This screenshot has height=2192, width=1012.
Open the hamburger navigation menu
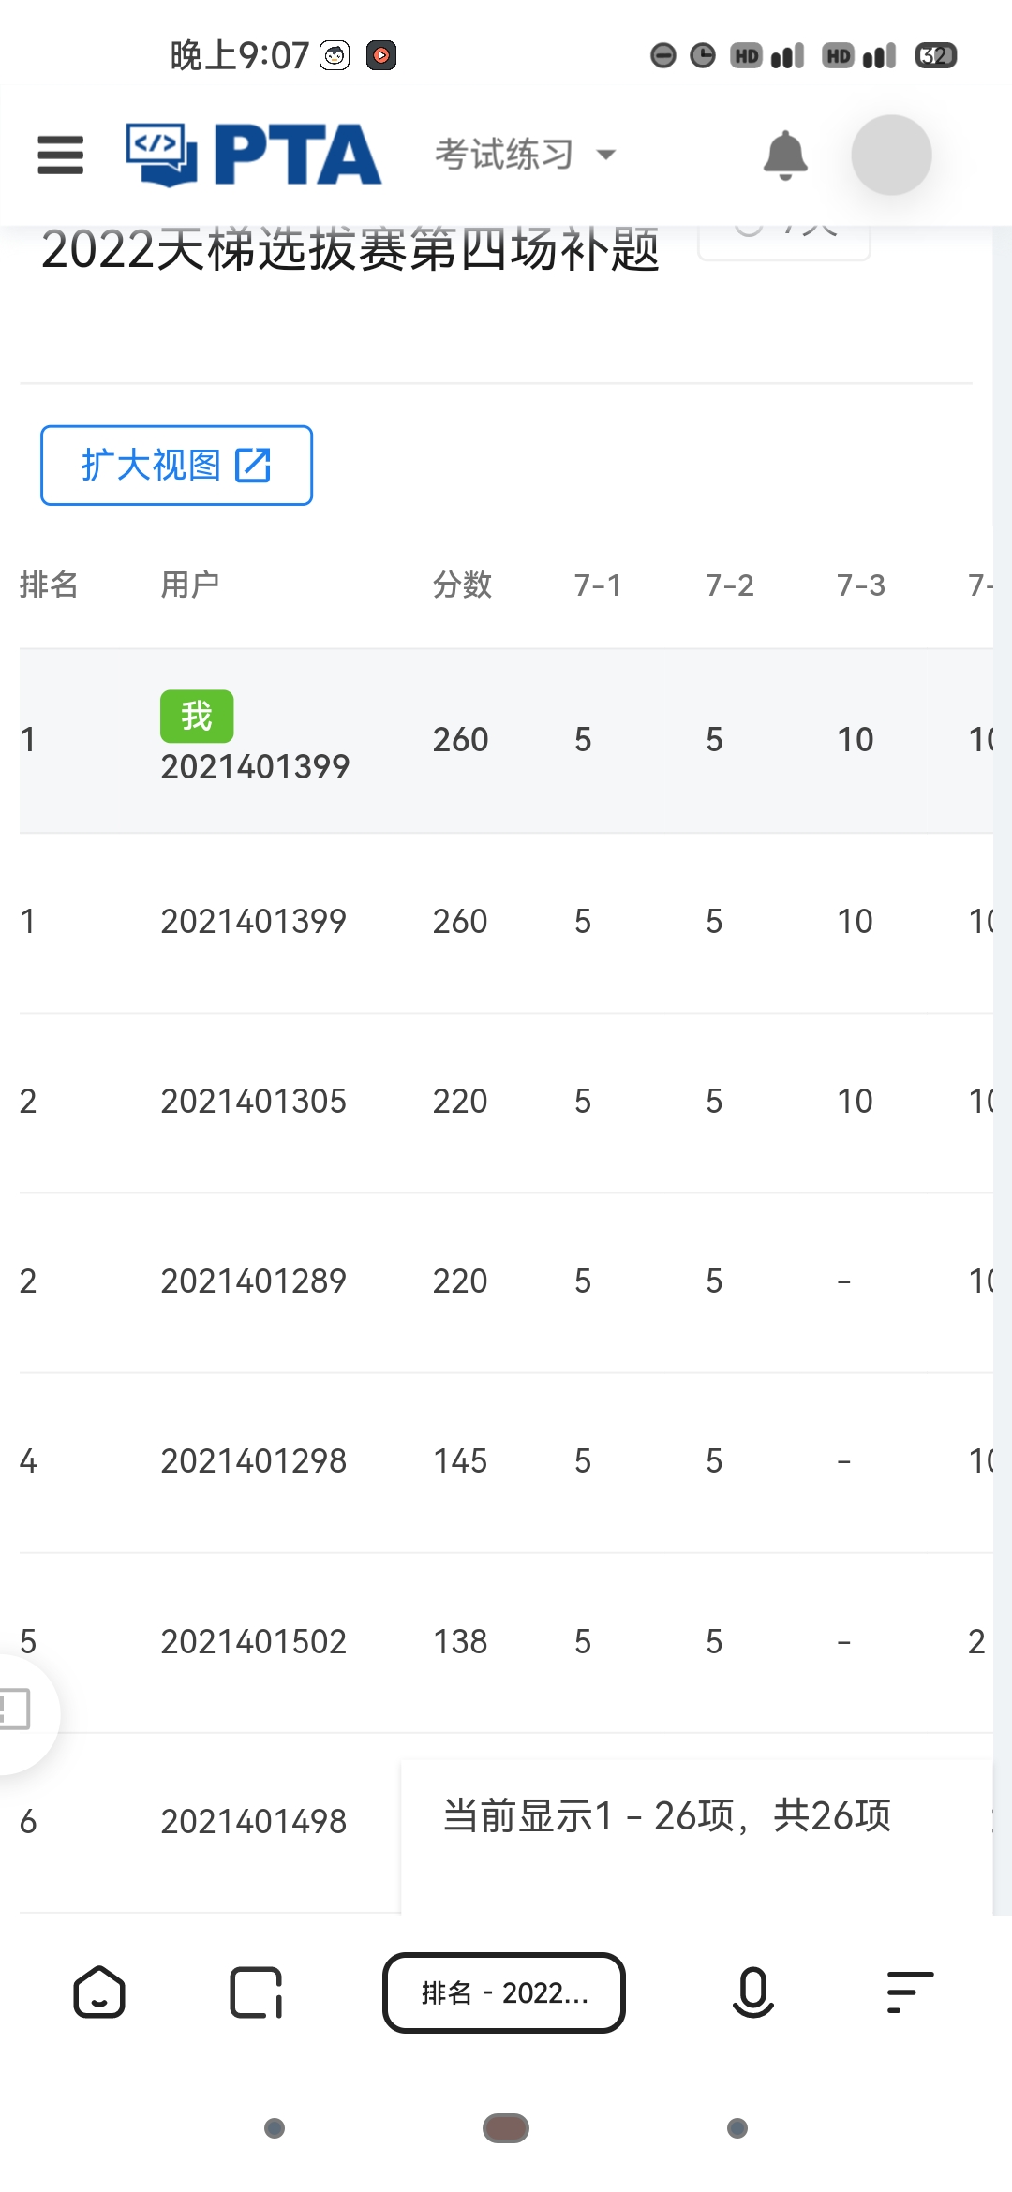pyautogui.click(x=61, y=155)
